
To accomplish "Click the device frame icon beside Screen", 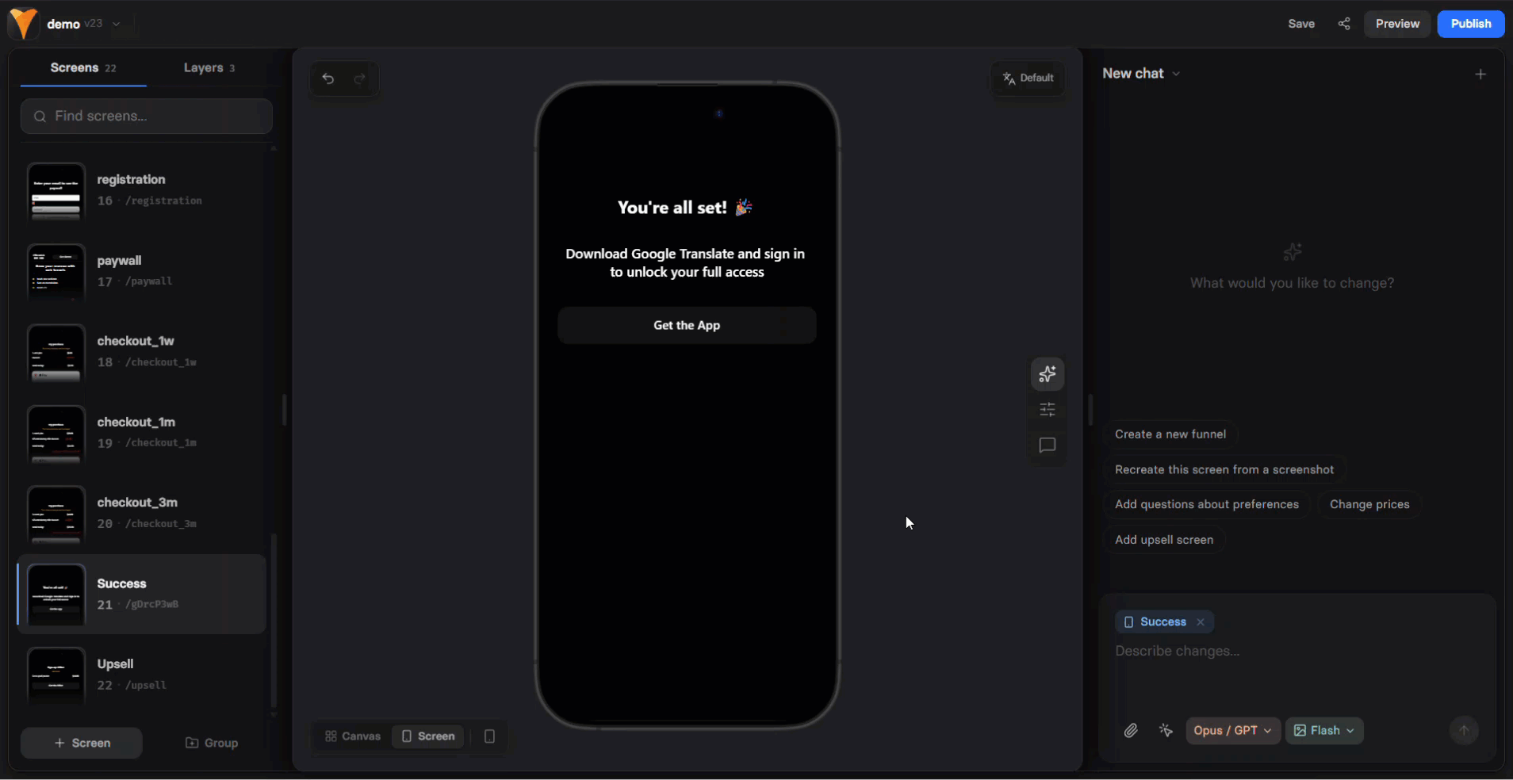I will click(489, 736).
